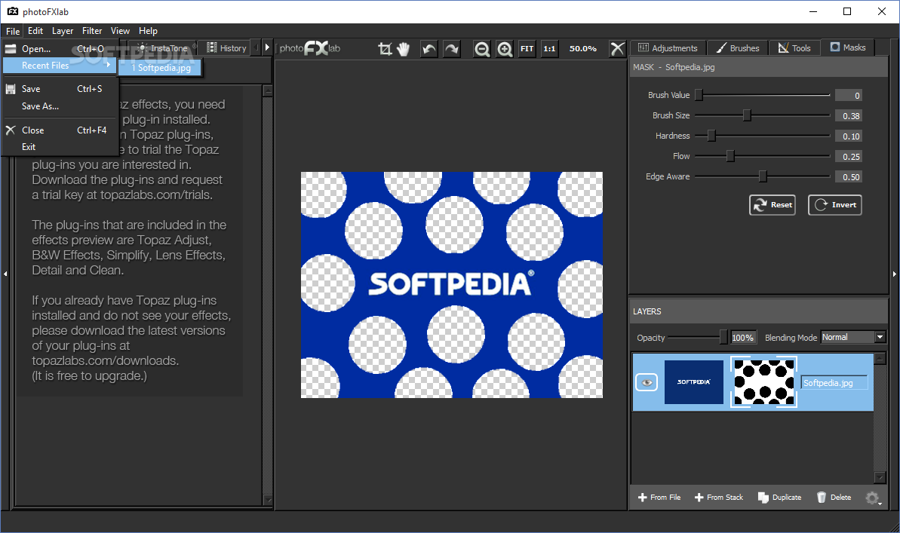Screen dimensions: 900x533
Task: Collapse the left panel with its edge arrow
Action: 5,274
